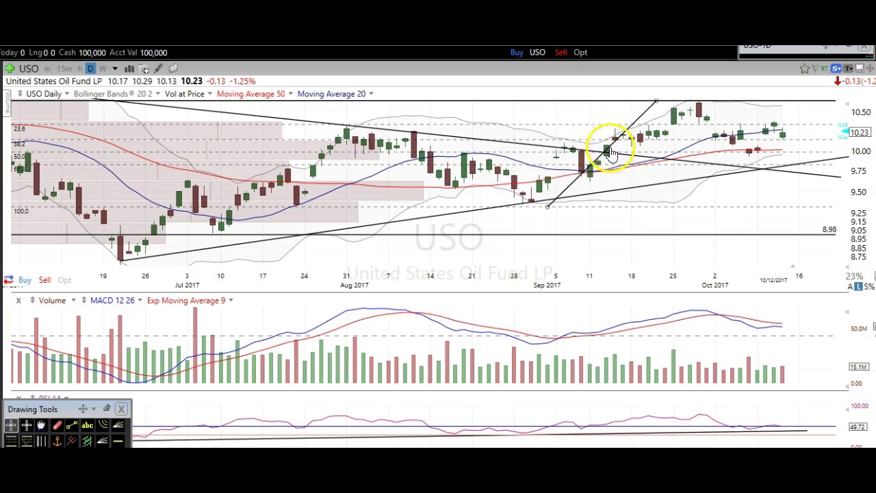The image size is (876, 493).
Task: Click the green plus add-symbol icon
Action: (x=10, y=68)
